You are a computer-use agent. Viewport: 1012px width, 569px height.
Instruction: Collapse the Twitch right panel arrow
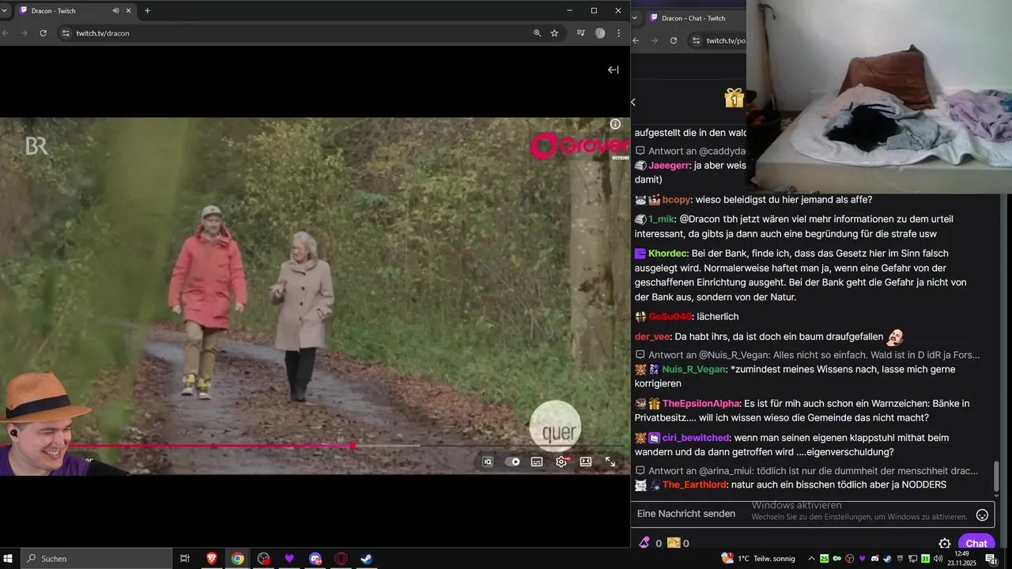click(x=613, y=70)
